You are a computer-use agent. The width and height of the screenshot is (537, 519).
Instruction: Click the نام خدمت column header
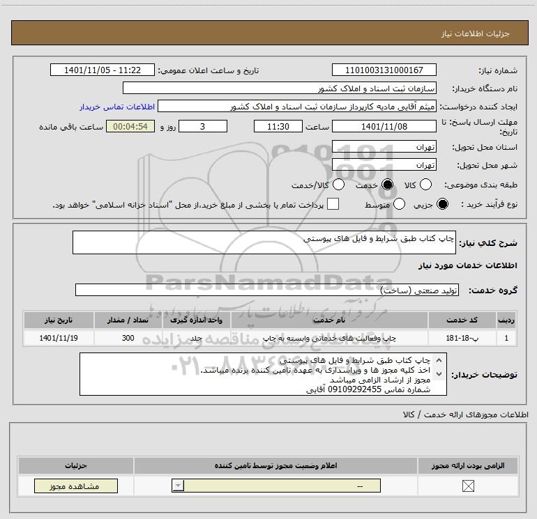[329, 320]
